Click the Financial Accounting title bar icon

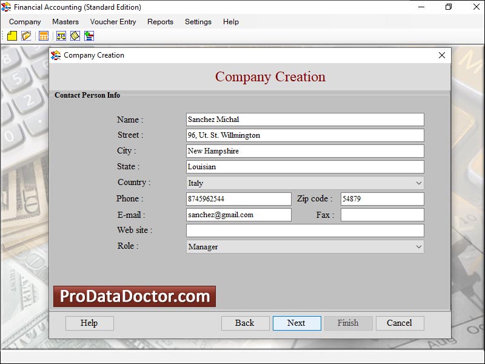tap(6, 7)
